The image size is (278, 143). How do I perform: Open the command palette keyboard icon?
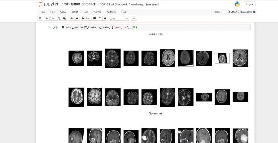pos(134,18)
